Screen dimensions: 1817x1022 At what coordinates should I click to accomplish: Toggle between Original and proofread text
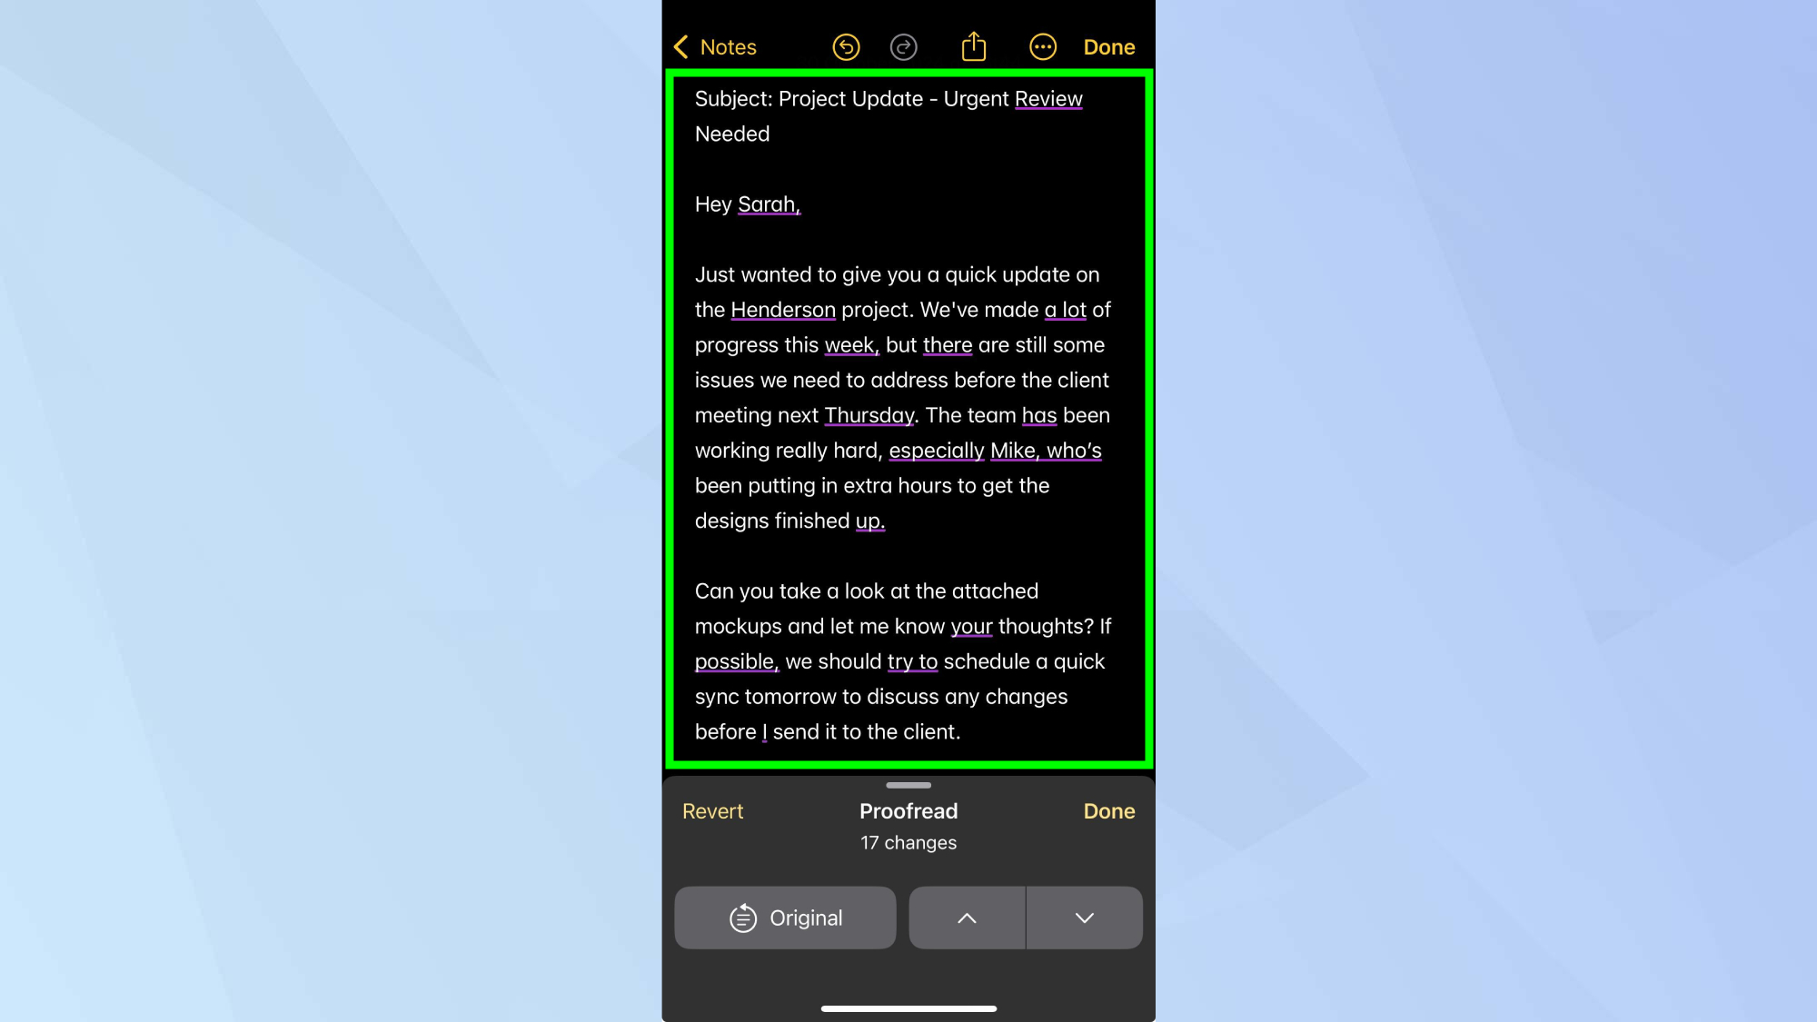click(785, 918)
